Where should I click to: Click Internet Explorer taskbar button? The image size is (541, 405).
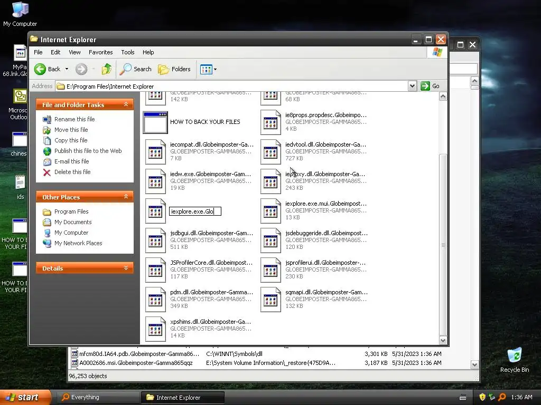pyautogui.click(x=183, y=398)
